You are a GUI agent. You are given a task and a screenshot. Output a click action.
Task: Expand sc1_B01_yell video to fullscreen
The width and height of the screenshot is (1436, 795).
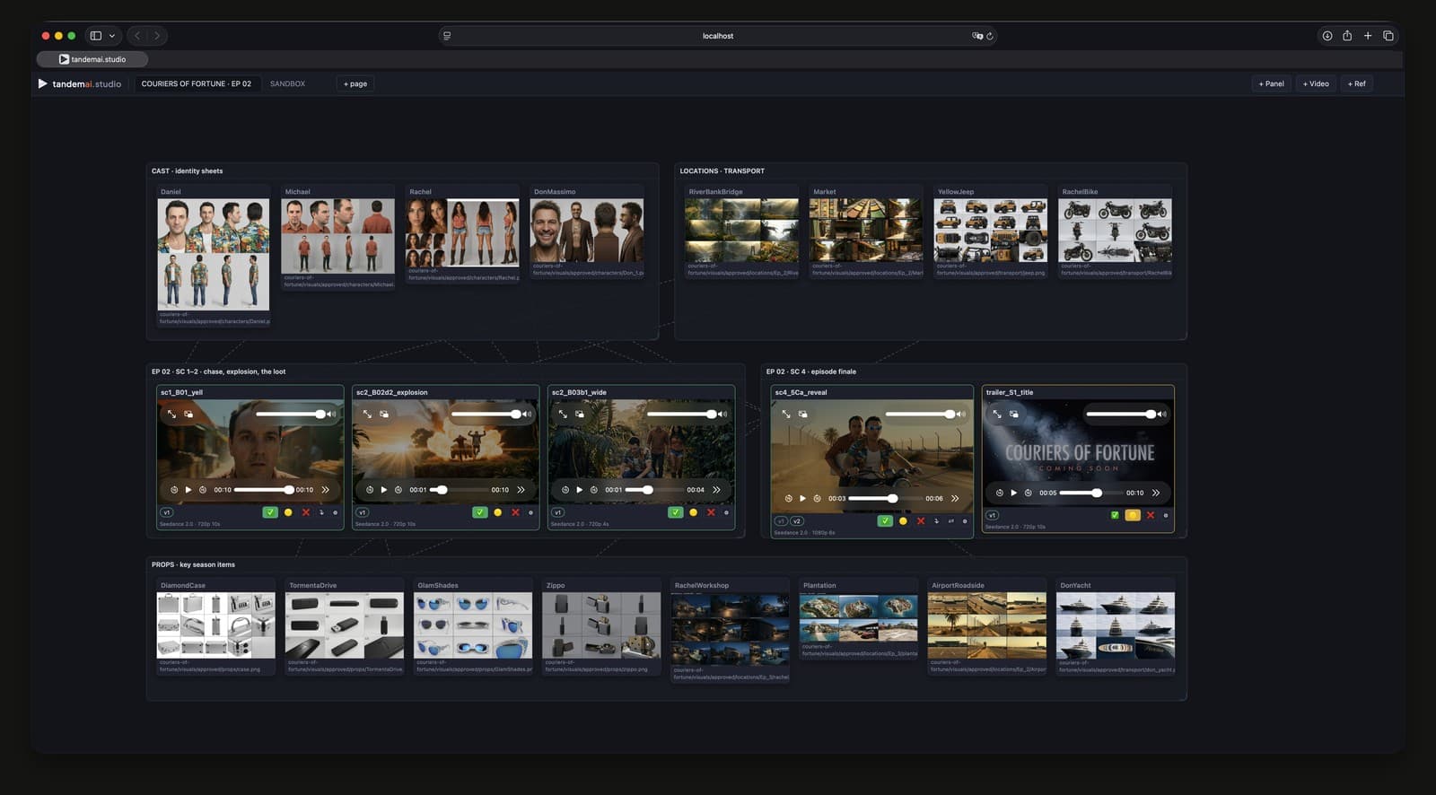(x=171, y=414)
